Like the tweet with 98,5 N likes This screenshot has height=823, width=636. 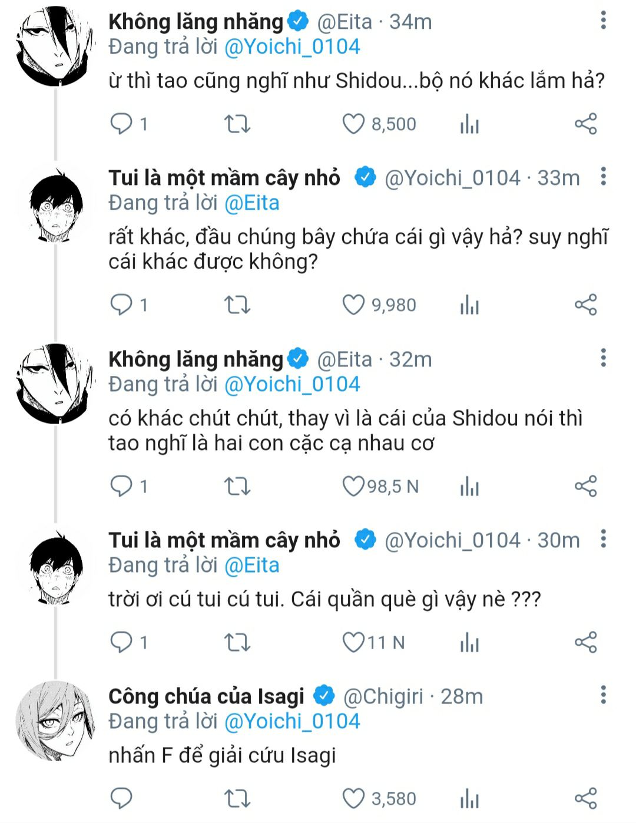click(x=353, y=487)
